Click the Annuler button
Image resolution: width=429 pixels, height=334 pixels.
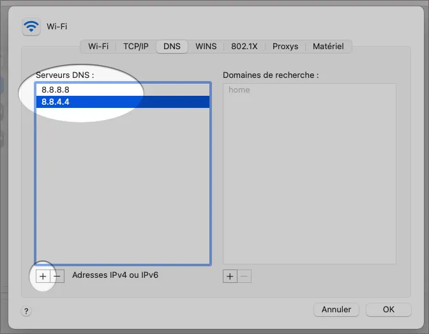pos(336,310)
